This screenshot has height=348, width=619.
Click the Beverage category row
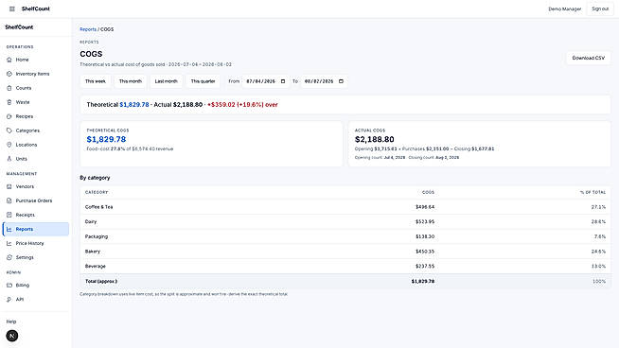coord(345,267)
